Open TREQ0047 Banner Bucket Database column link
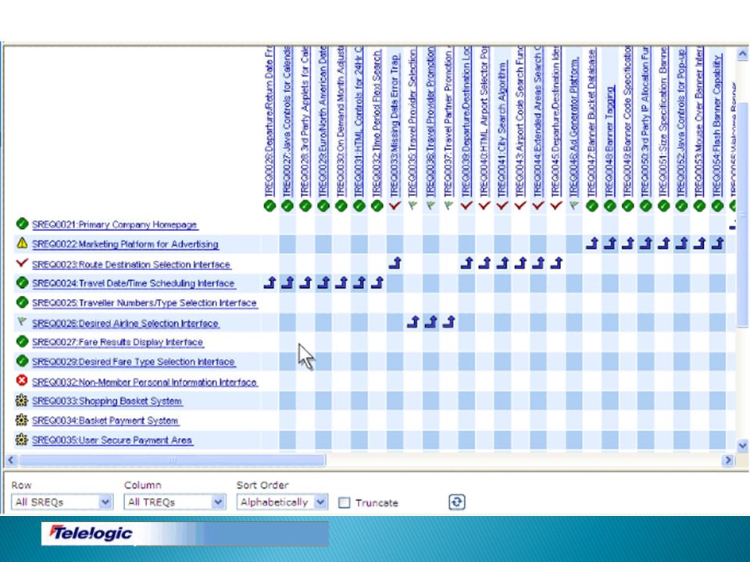Image resolution: width=750 pixels, height=562 pixels. tap(591, 123)
